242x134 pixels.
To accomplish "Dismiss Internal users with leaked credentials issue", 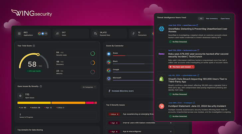I will coord(171,123).
